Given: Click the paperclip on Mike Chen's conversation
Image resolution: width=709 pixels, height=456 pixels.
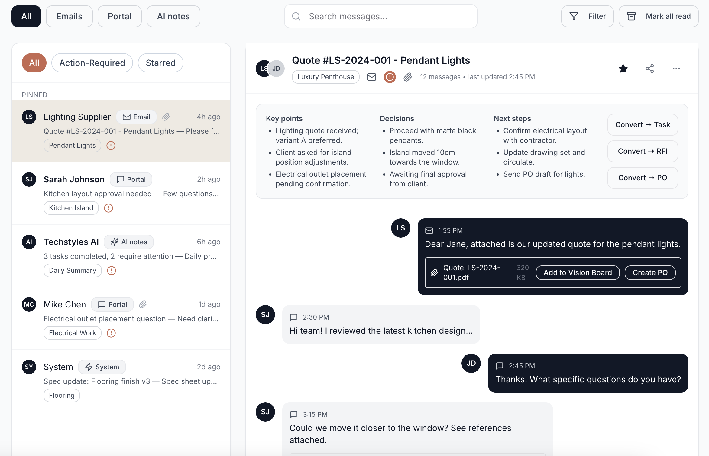Looking at the screenshot, I should tap(143, 304).
